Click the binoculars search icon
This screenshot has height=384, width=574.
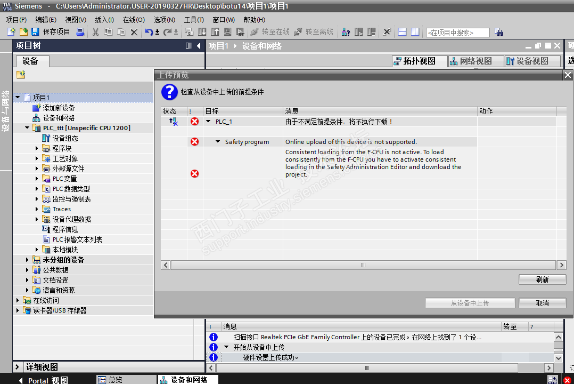pos(498,32)
